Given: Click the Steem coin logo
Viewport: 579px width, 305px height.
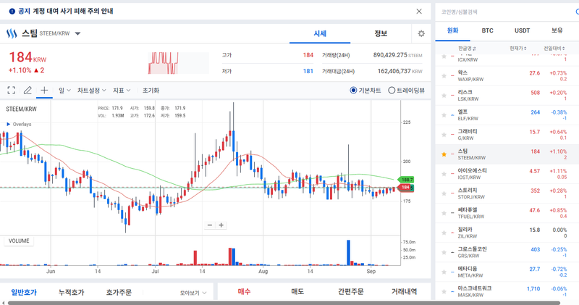Looking at the screenshot, I should 12,33.
